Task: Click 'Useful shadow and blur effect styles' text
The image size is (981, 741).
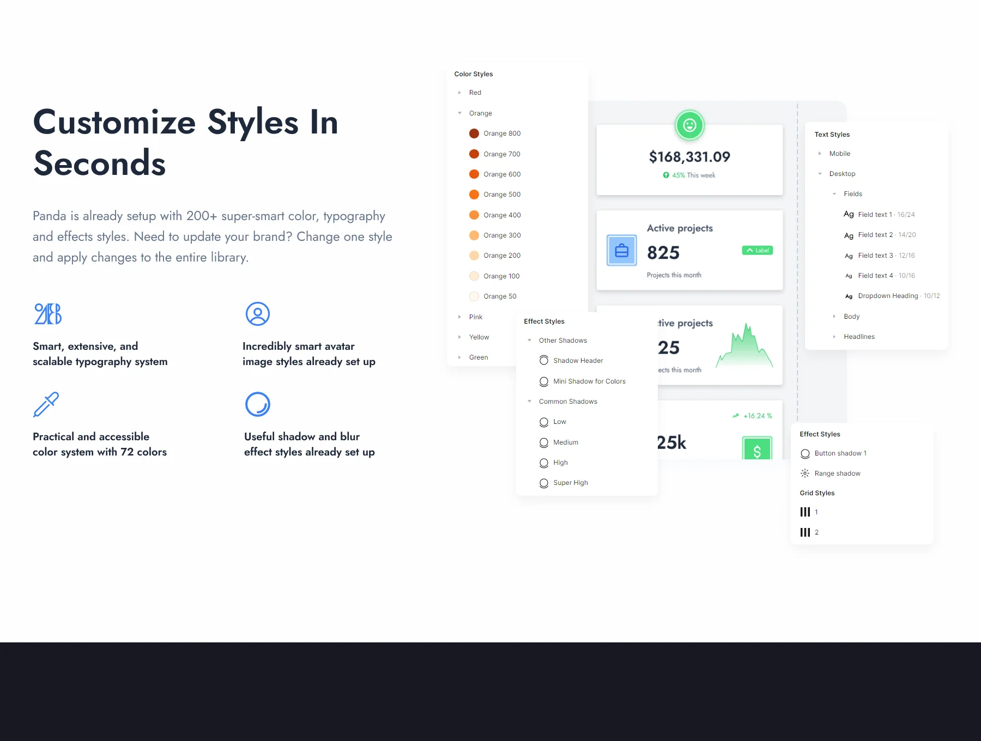Action: [310, 444]
